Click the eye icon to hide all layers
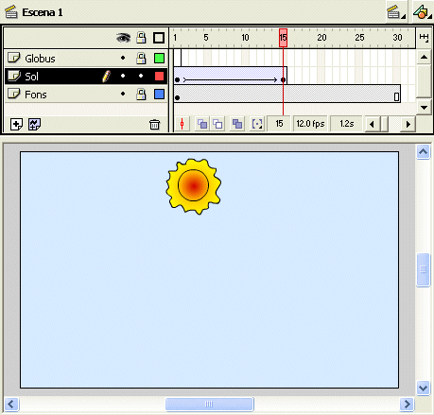The image size is (434, 415). [123, 38]
